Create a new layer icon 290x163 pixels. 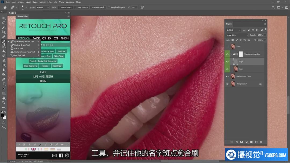click(256, 142)
